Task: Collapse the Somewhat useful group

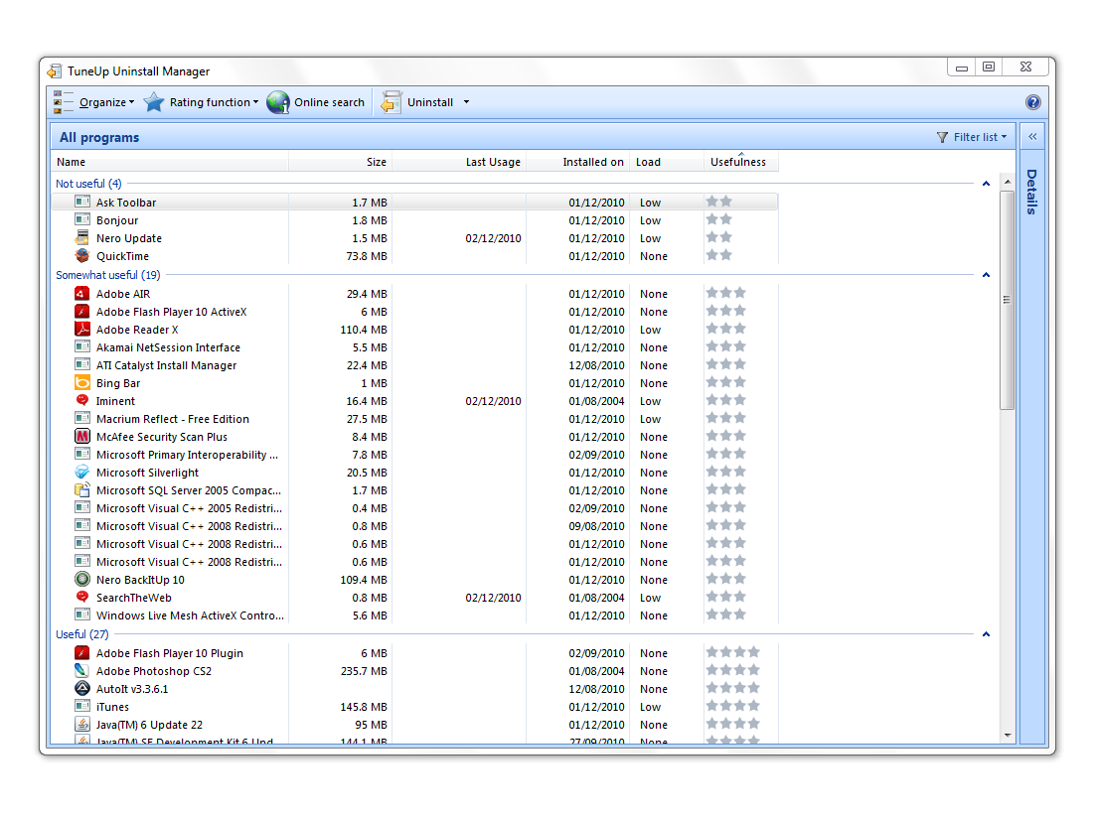Action: (986, 275)
